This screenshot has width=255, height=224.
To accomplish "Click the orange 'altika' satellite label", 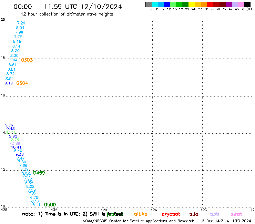I will 141,214.
